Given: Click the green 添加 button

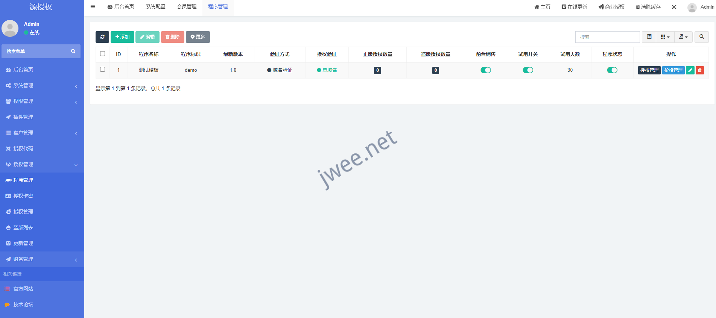Looking at the screenshot, I should 122,37.
